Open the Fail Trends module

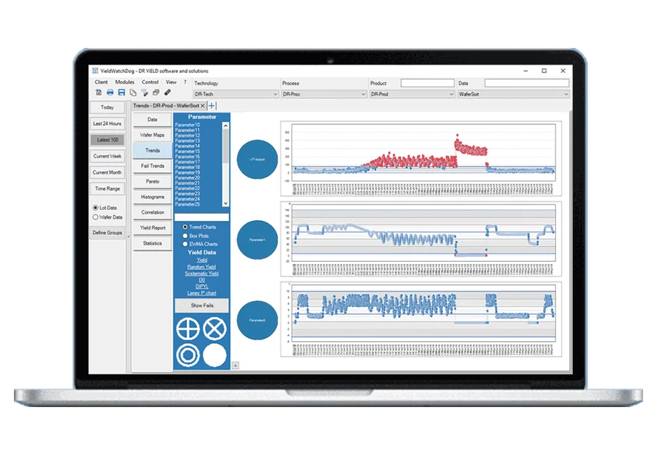(152, 166)
